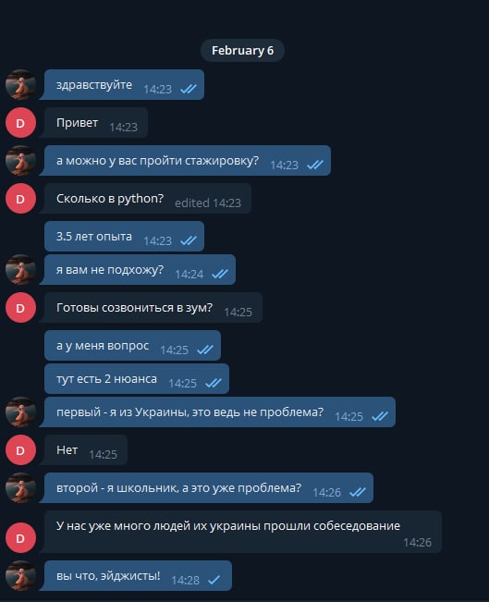Select the «Привет» message bubble

(x=96, y=123)
